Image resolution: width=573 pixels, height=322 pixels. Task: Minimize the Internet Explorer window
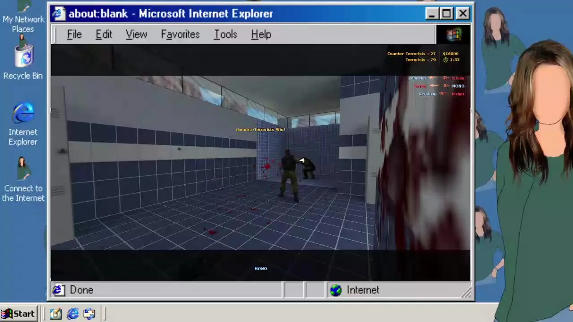[x=432, y=14]
